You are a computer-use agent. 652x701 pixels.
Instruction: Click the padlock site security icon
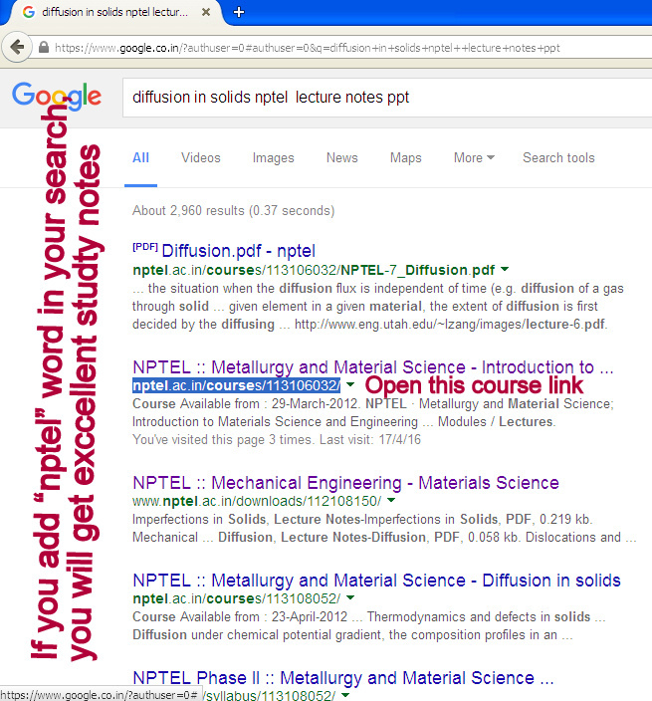tap(44, 48)
